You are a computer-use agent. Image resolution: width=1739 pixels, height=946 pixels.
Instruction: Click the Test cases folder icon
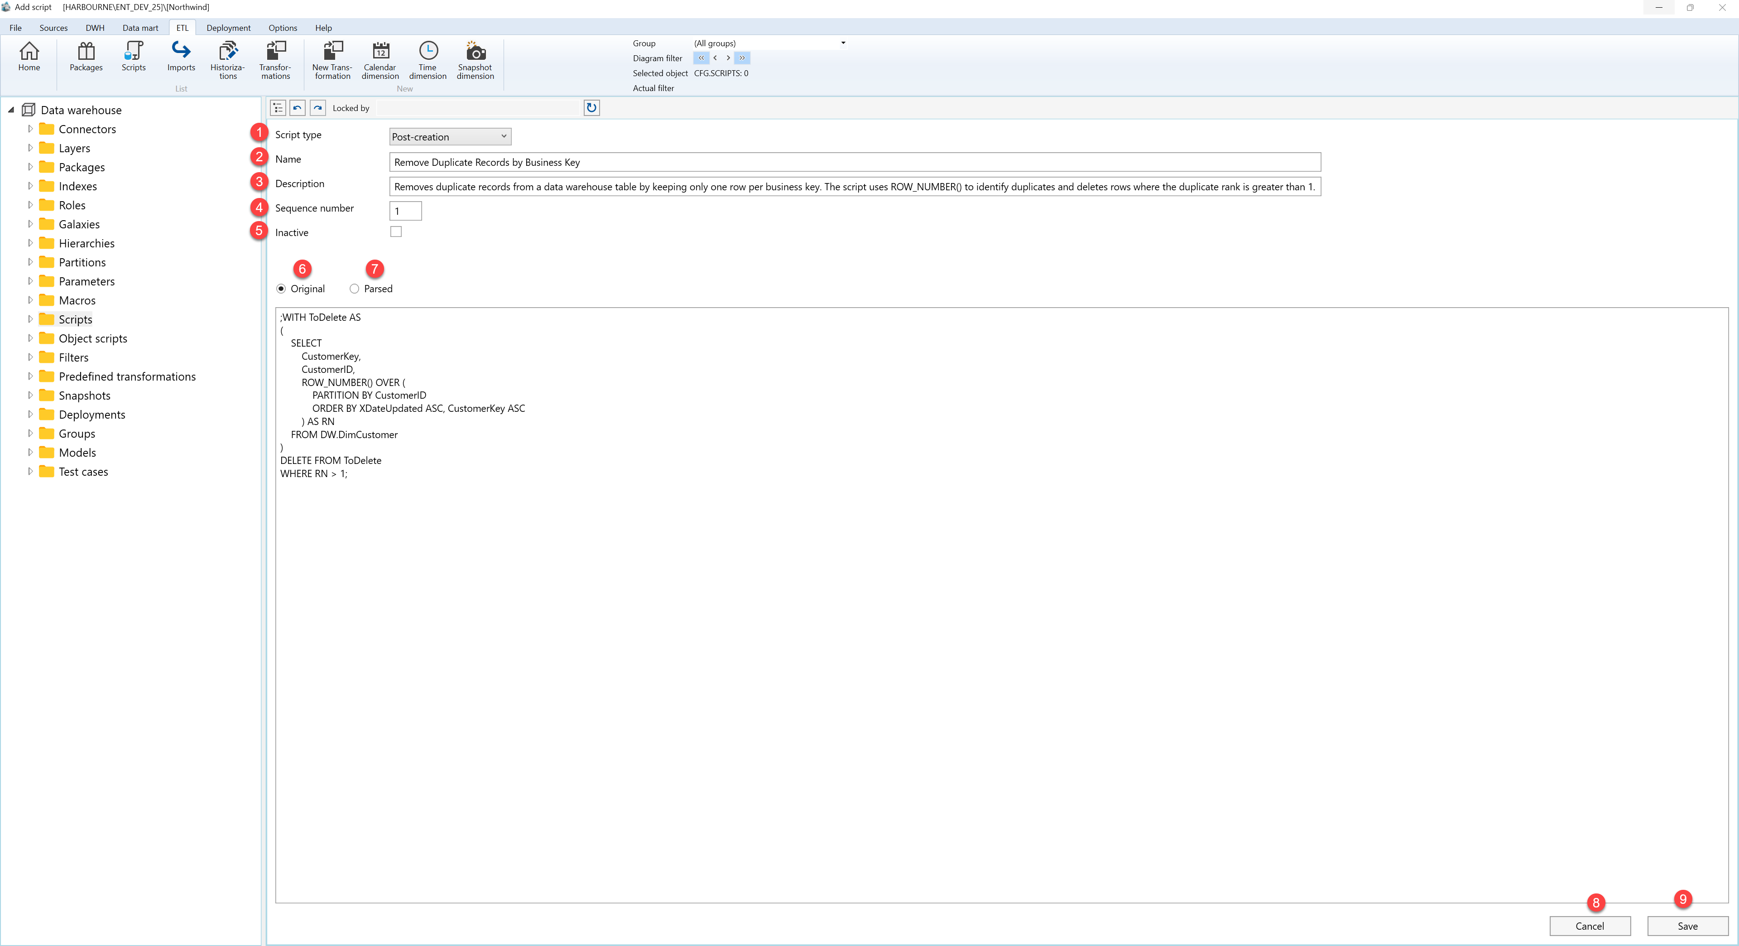click(47, 471)
